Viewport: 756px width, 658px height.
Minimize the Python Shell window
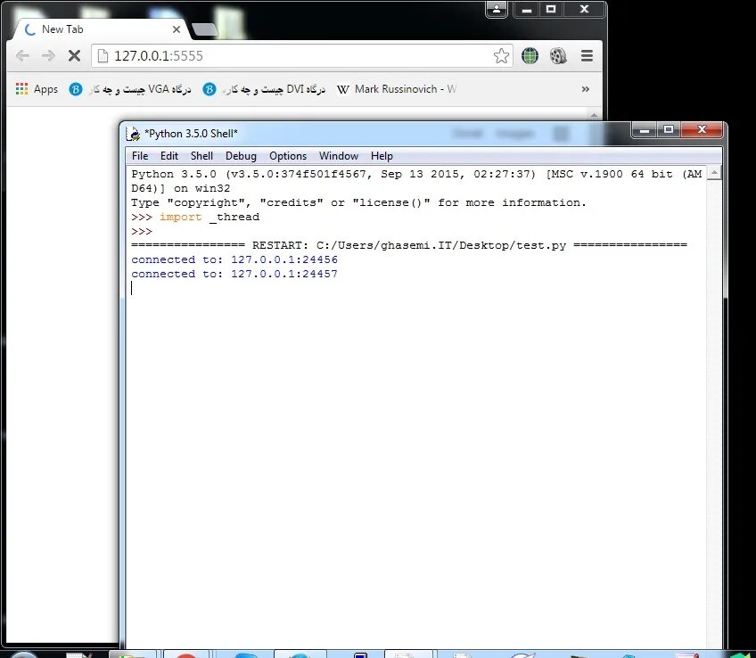[645, 130]
